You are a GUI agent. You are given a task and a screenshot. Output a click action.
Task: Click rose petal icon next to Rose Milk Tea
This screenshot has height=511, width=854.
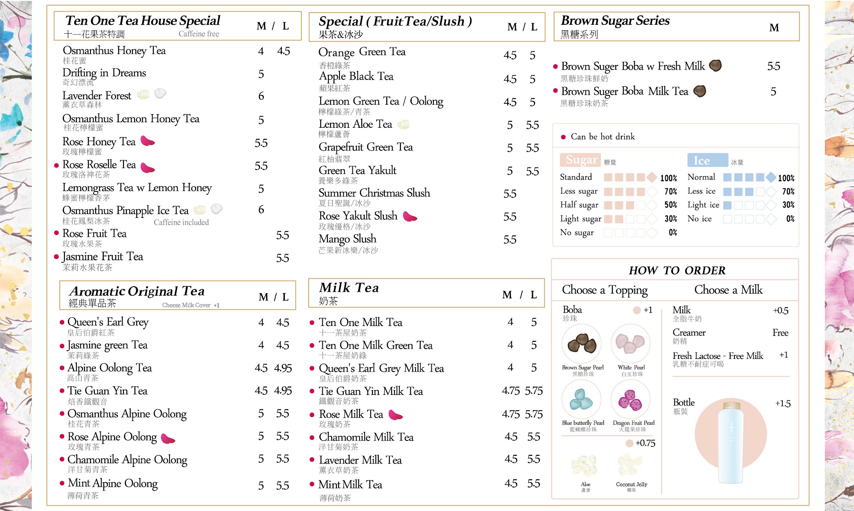[395, 414]
